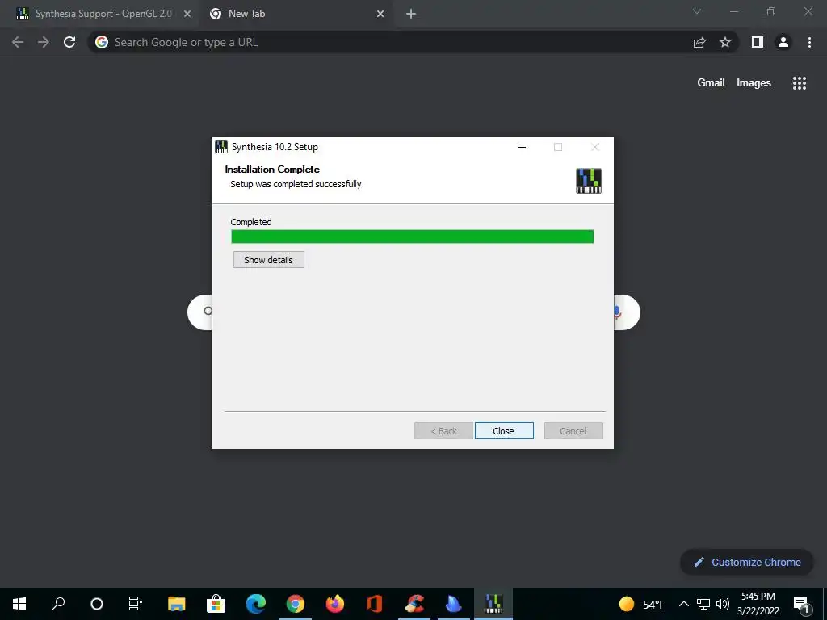Click Customize Chrome button

[x=747, y=562]
